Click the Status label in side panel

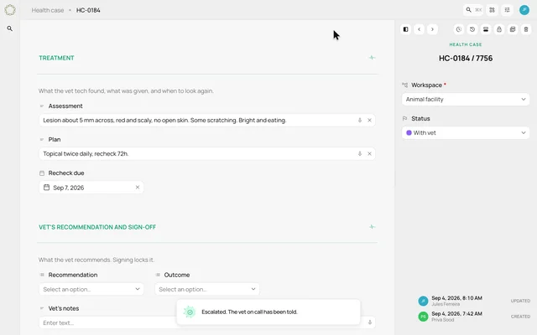(420, 119)
